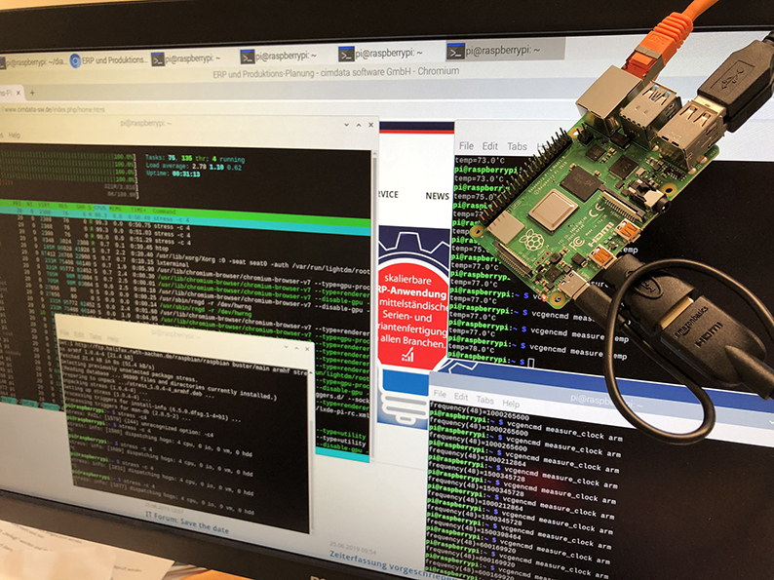The width and height of the screenshot is (774, 580).
Task: Sort htop by the Command column header
Action: click(164, 212)
